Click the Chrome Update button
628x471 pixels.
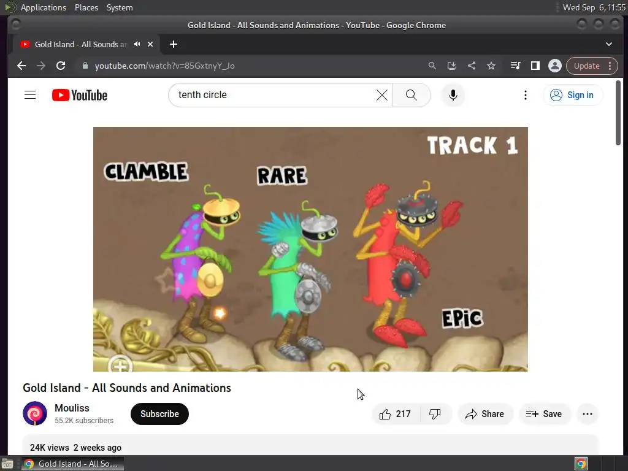587,66
